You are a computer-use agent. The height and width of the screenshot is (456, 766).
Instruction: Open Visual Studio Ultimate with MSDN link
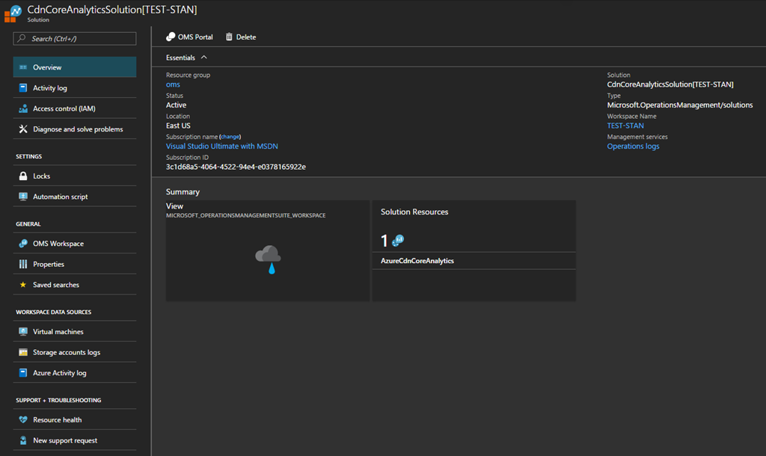221,147
